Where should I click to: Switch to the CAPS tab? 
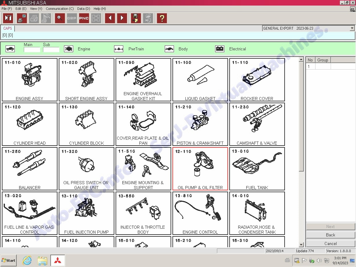point(8,28)
